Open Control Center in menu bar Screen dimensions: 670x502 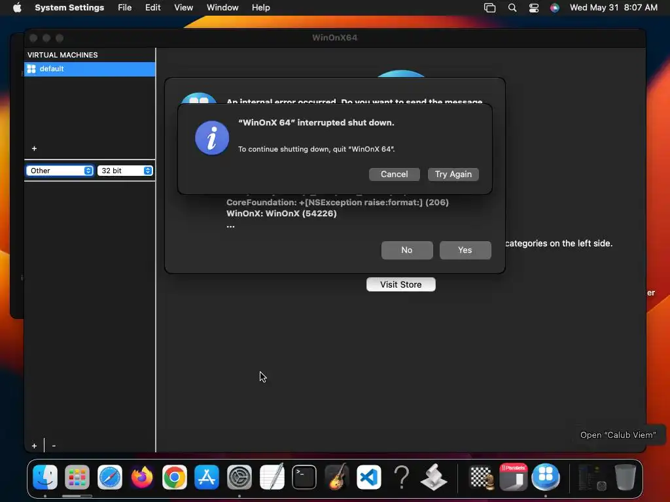point(534,8)
